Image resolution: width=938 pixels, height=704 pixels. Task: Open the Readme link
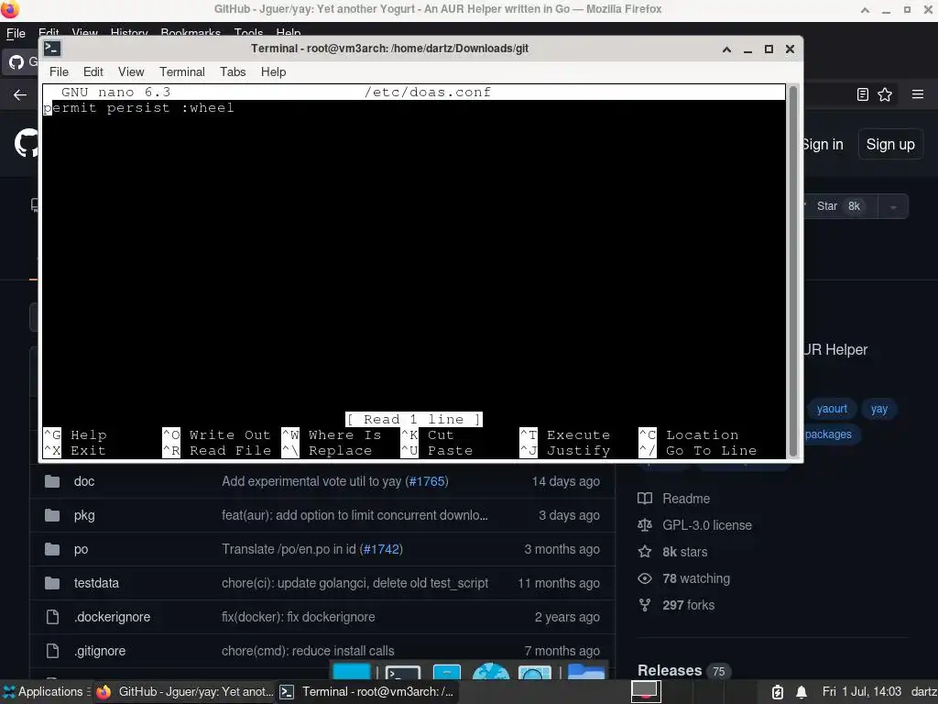pos(686,499)
